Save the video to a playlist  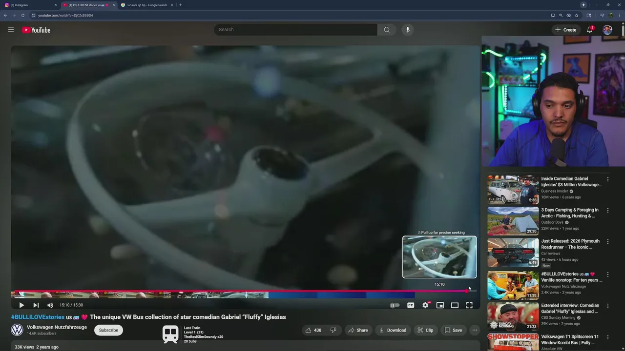tap(453, 330)
